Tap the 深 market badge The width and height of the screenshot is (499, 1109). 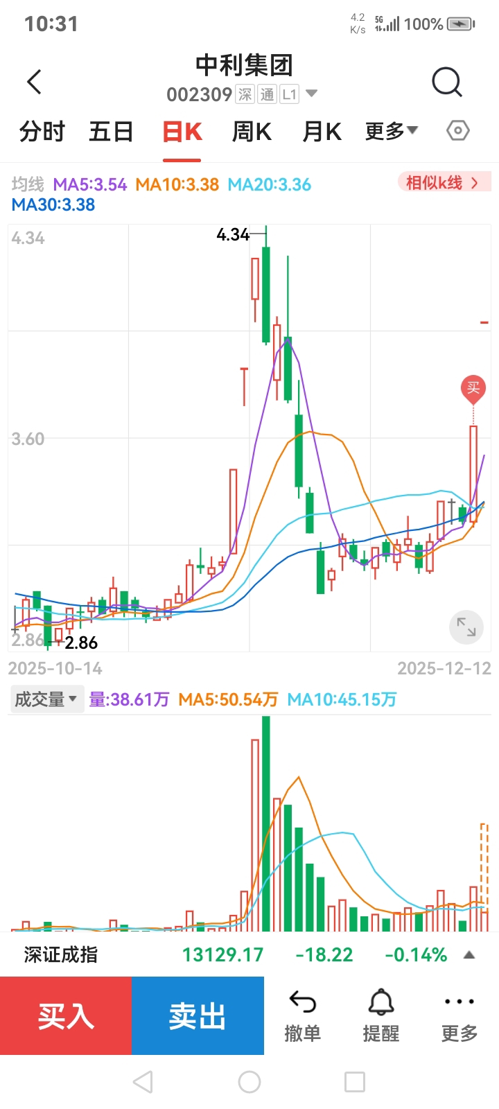(245, 94)
